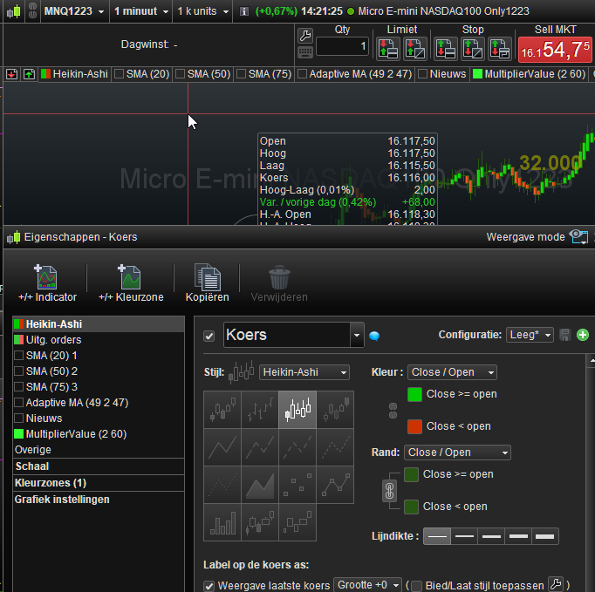The image size is (595, 592).
Task: Click the wrench icon beside the Qty field
Action: click(x=305, y=36)
